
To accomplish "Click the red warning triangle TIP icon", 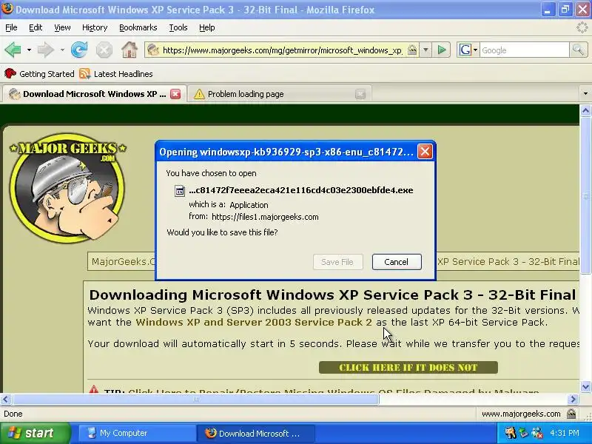I will point(94,389).
